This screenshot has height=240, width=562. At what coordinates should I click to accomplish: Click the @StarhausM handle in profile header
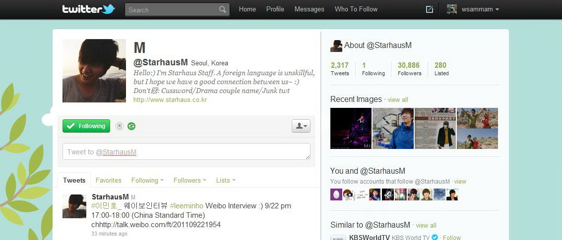click(x=161, y=62)
